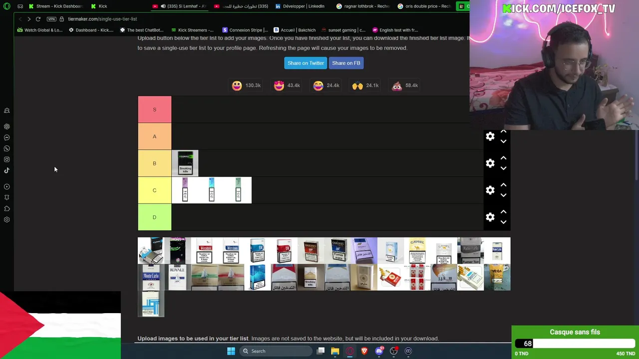This screenshot has width=639, height=359.
Task: Click the Share on Twitter button
Action: pos(306,63)
